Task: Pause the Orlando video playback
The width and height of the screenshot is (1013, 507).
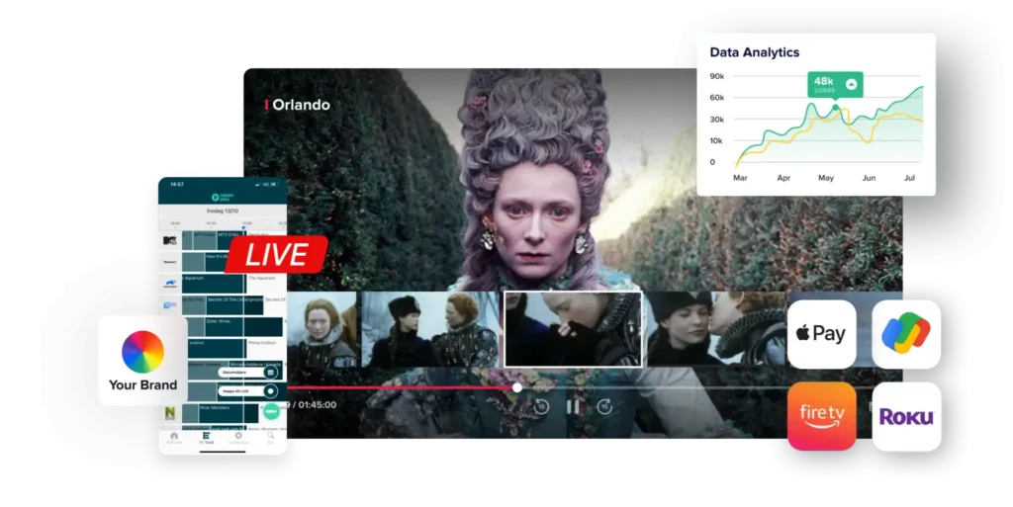Action: [573, 405]
